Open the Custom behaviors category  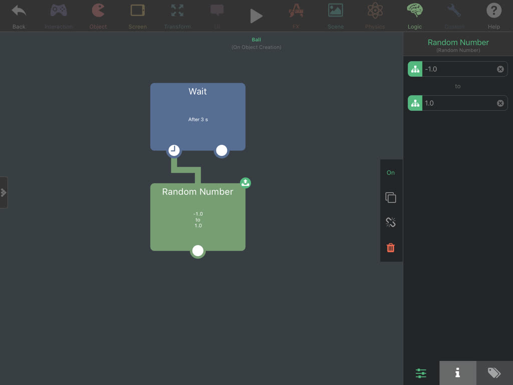(x=454, y=16)
